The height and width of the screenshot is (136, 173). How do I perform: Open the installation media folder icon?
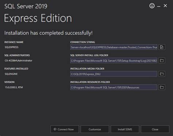162,74
